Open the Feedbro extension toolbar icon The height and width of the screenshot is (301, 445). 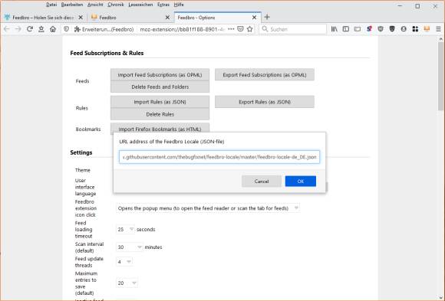(427, 29)
